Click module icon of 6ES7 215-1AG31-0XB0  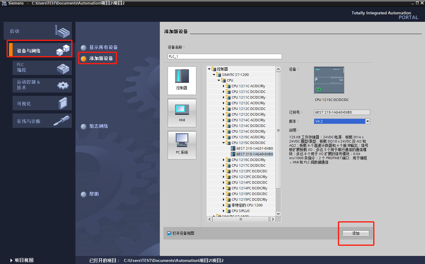pyautogui.click(x=233, y=148)
